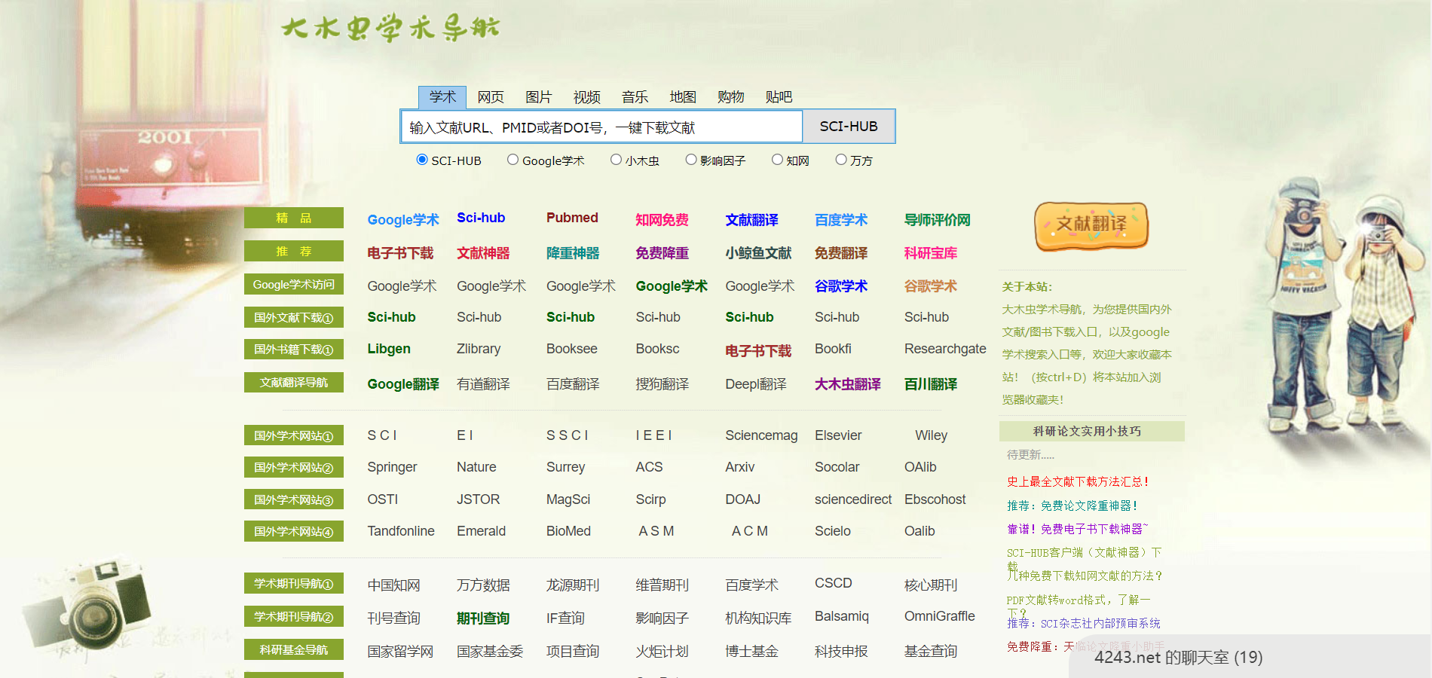The height and width of the screenshot is (678, 1432).
Task: Open the Researchgate link
Action: point(945,349)
